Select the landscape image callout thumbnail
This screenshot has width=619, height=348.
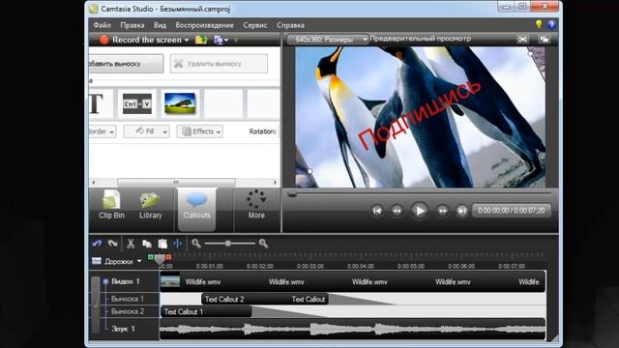pos(180,103)
